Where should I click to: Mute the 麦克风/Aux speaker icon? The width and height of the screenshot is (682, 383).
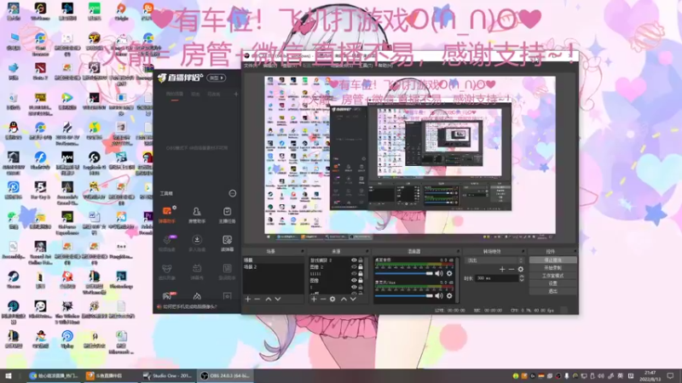439,295
